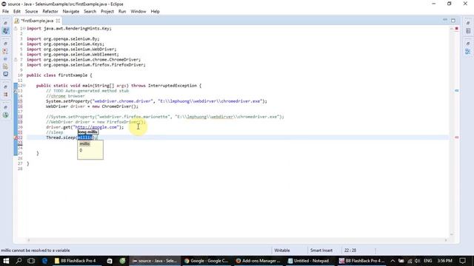Open the minimized Package Explorer view icon
Viewport: 474px width, 266px height.
6,31
